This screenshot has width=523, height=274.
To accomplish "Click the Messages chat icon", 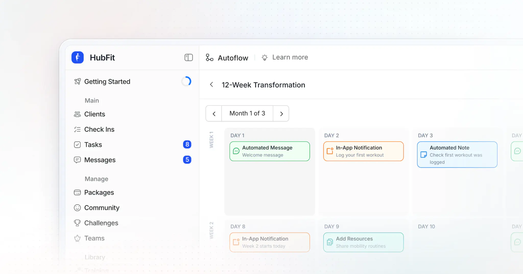I will [77, 160].
